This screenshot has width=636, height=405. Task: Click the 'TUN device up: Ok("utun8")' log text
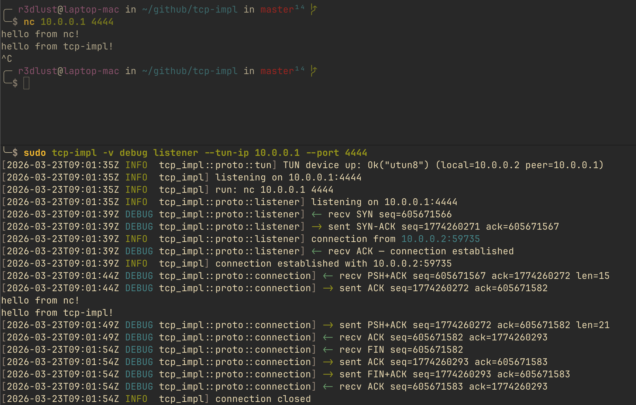point(356,165)
